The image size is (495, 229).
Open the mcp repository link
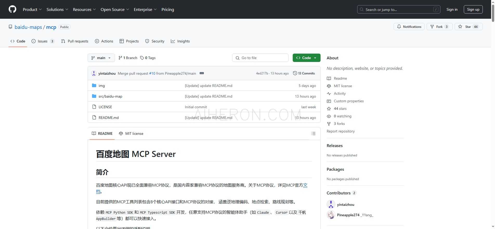click(51, 27)
